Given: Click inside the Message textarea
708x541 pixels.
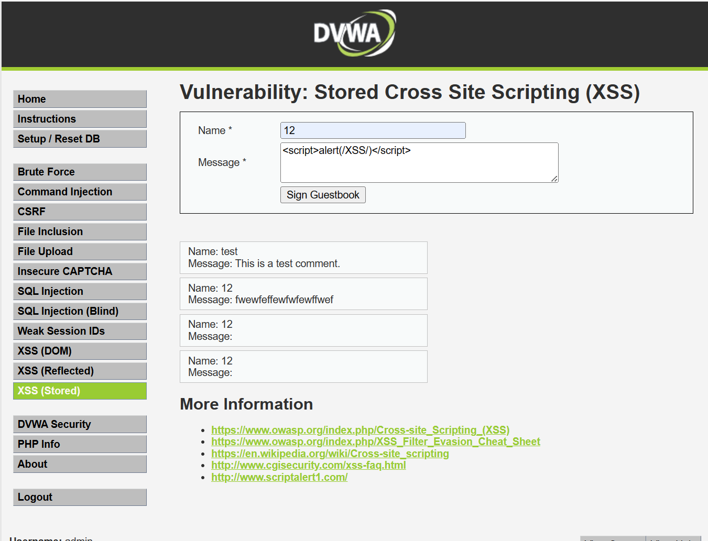Looking at the screenshot, I should coord(419,162).
